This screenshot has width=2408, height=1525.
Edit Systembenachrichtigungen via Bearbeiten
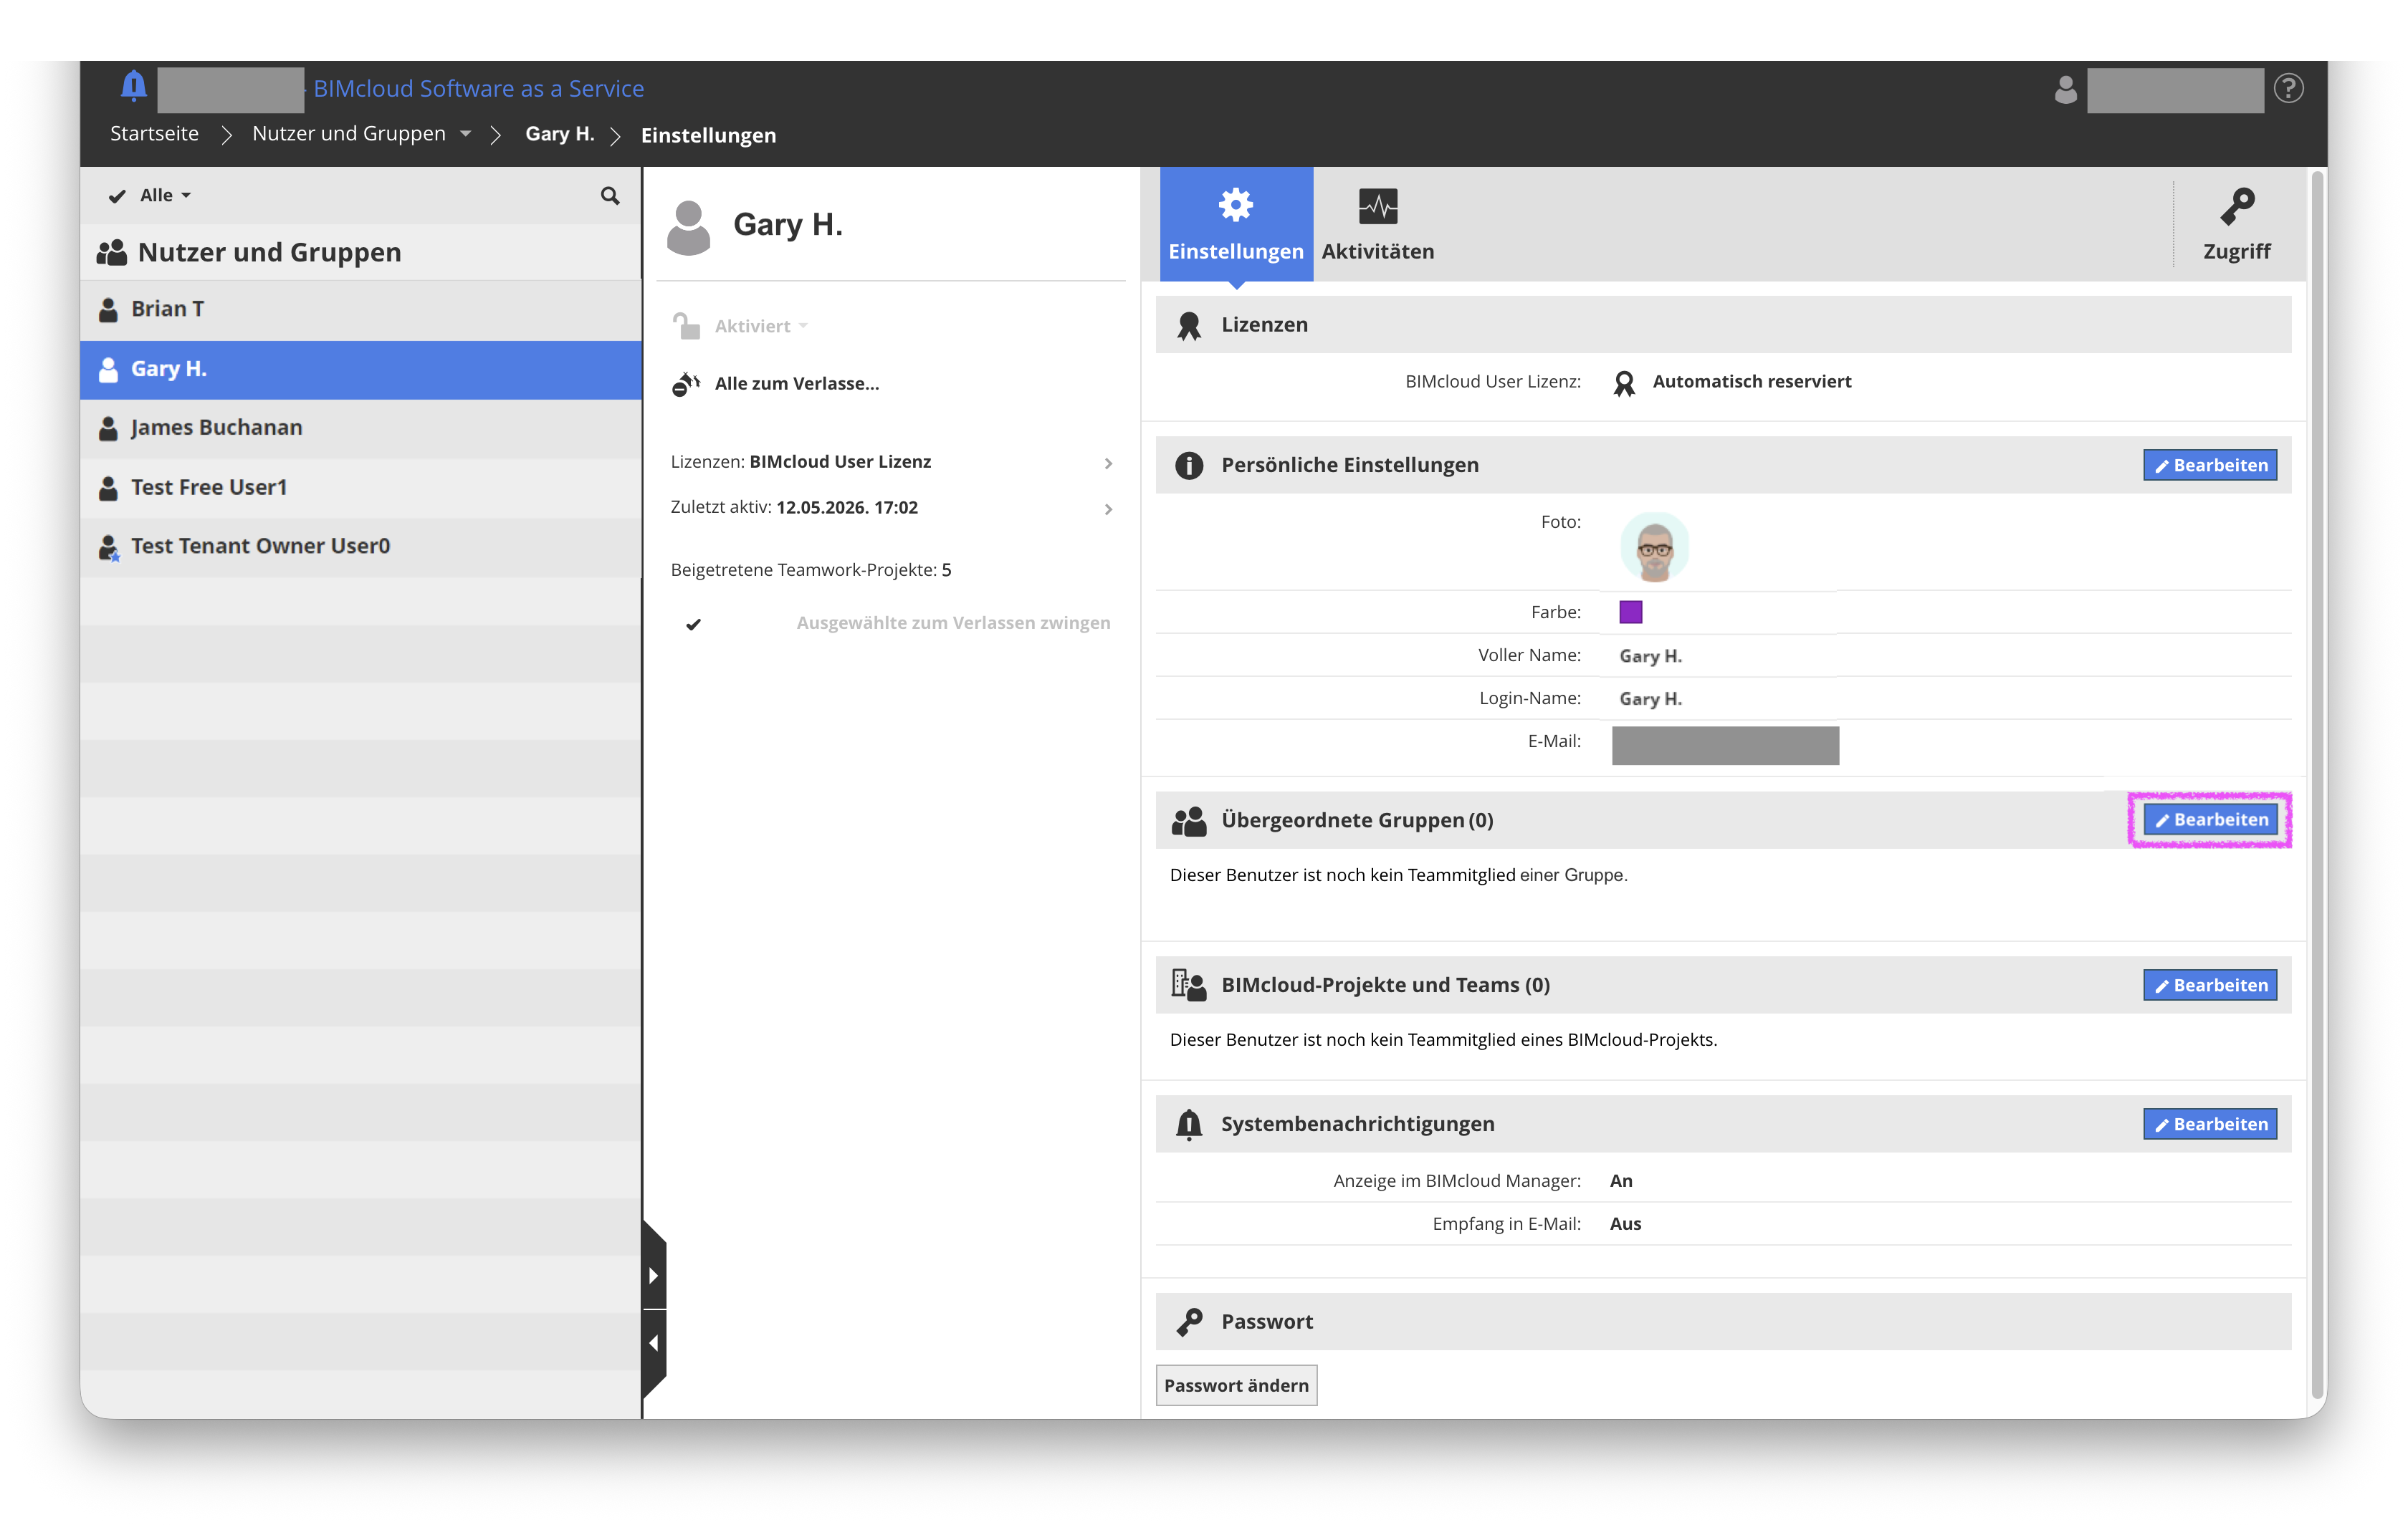click(2210, 1125)
